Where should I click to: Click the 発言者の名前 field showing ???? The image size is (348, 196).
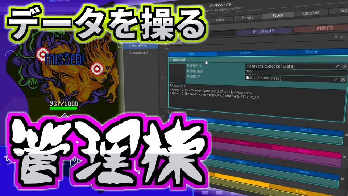296,72
